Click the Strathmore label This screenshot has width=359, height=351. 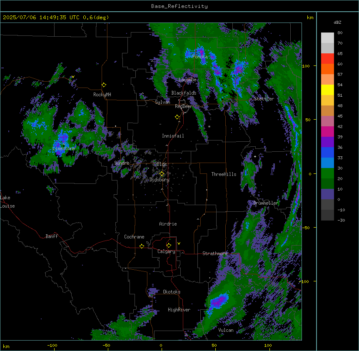(x=215, y=253)
